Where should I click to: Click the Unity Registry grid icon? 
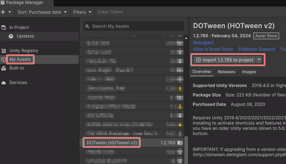click(4, 51)
